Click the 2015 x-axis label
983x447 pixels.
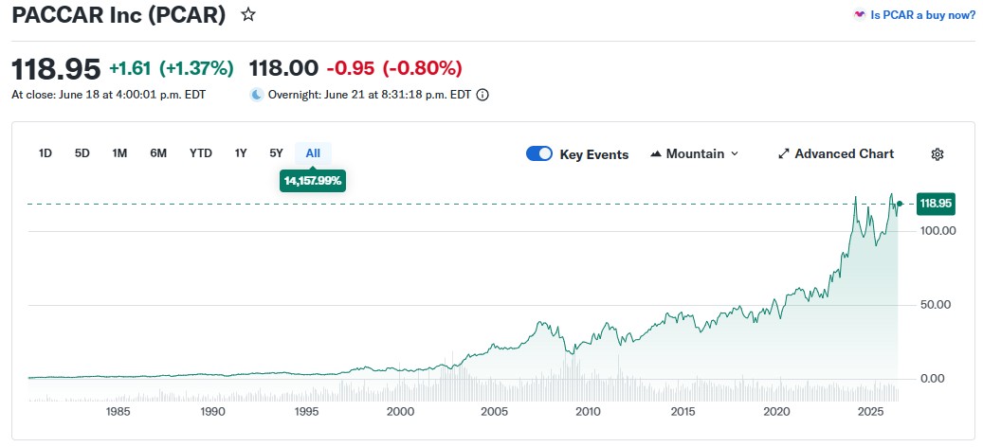tap(683, 412)
